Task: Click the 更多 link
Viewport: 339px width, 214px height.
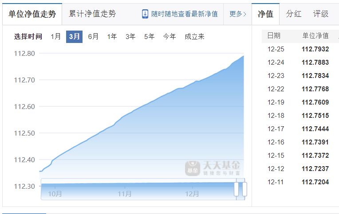Action: click(x=237, y=14)
